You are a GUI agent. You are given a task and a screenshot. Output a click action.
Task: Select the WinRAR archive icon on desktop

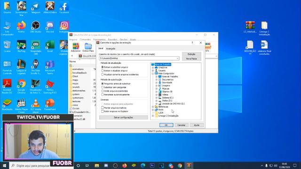250,27
